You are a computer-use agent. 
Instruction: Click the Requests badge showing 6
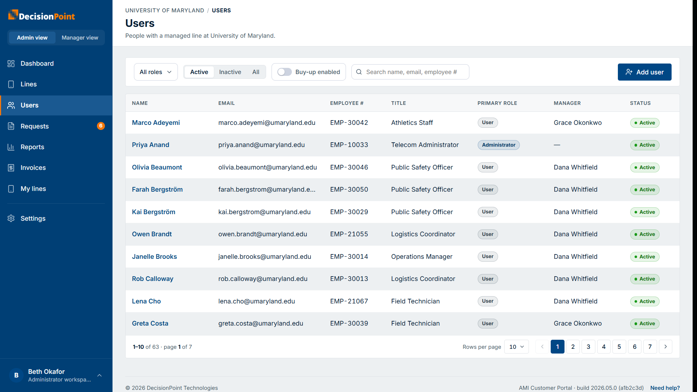coord(101,126)
